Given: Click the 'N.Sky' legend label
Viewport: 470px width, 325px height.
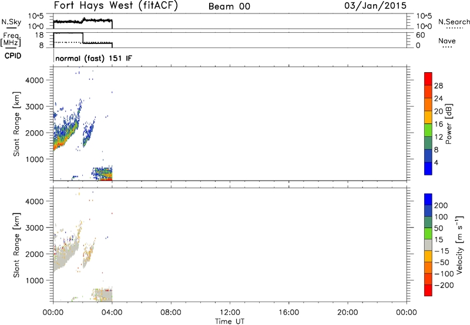Looking at the screenshot, I should coord(11,22).
